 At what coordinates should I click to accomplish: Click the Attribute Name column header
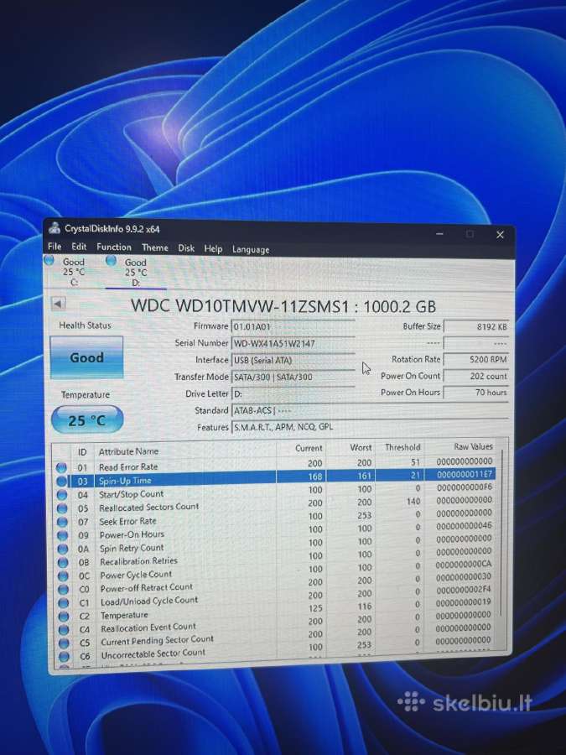click(128, 451)
